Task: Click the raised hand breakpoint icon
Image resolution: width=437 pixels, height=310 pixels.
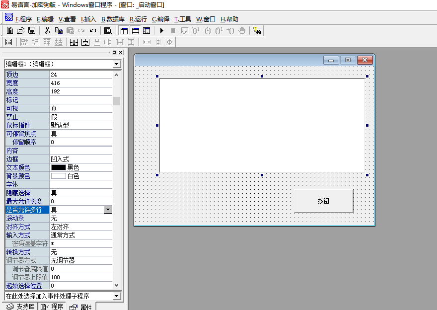Action: (x=242, y=31)
